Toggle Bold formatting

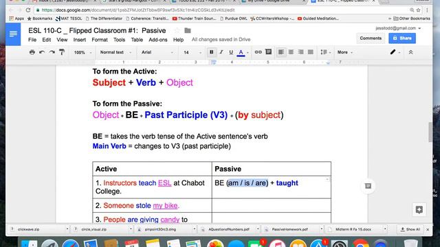(212, 52)
